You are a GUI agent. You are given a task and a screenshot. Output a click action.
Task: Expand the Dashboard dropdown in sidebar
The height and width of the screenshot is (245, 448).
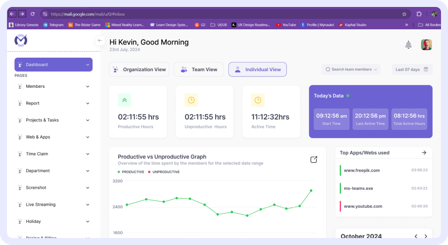(x=88, y=65)
